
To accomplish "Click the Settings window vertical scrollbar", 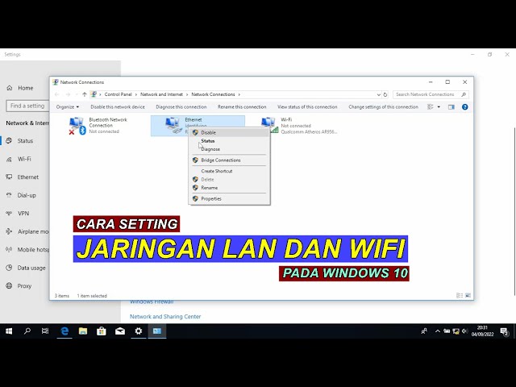I will tap(514, 211).
